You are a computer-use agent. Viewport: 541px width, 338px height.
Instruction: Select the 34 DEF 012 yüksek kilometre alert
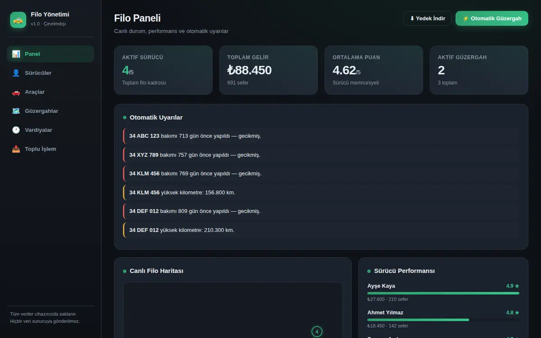[321, 230]
